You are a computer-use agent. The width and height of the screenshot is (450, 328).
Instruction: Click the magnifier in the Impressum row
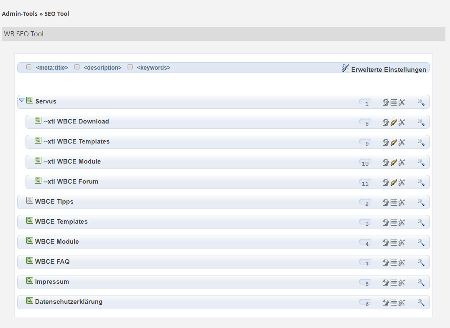pos(421,283)
